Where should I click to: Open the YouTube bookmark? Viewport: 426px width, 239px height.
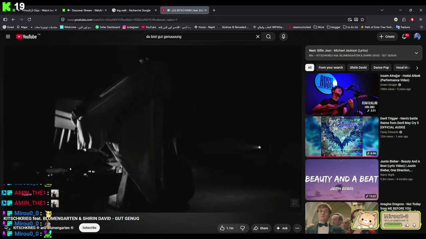tap(148, 27)
